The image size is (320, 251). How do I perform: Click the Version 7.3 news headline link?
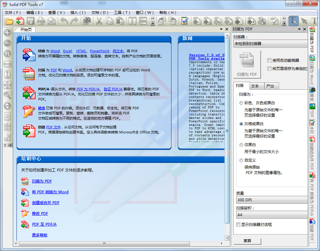tap(207, 57)
